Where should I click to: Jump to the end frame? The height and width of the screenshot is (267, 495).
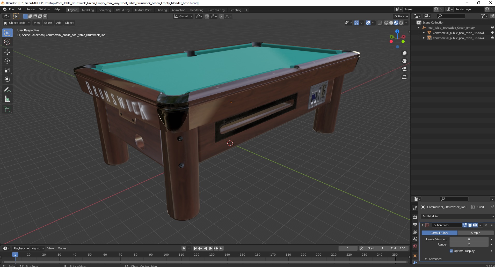[x=221, y=248]
